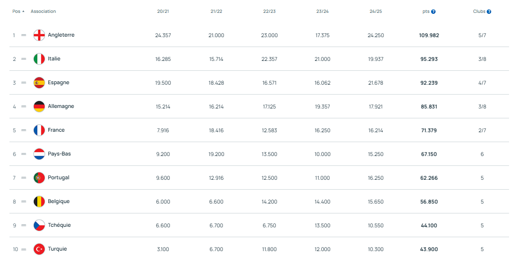The image size is (518, 260).
Task: Click the Germany flag icon
Action: tap(39, 106)
